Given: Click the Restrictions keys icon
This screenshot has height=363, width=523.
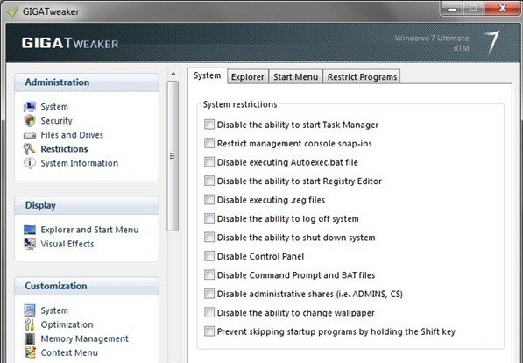Looking at the screenshot, I should click(30, 149).
